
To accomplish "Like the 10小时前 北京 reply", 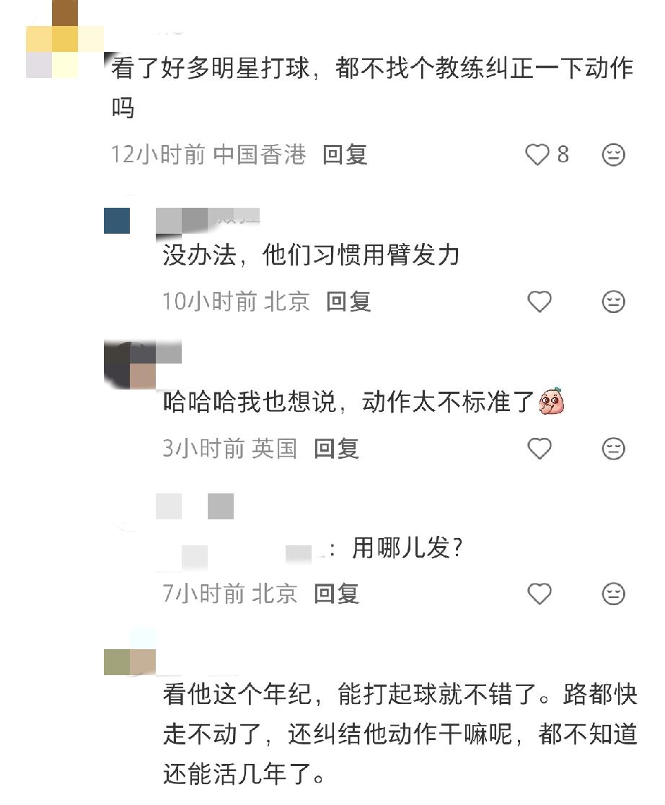I will (x=540, y=302).
